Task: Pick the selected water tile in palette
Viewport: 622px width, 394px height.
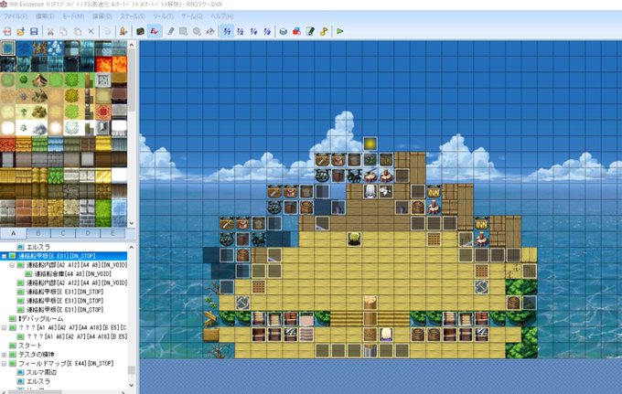Action: [8, 48]
